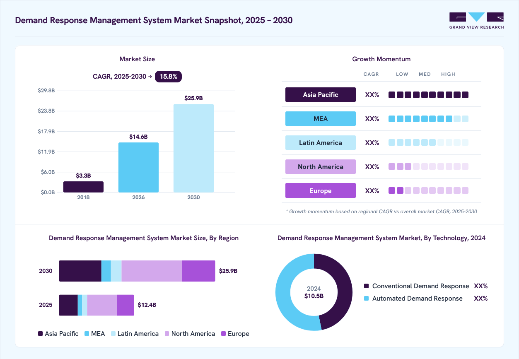Click MEA momentum indicator squares

428,119
